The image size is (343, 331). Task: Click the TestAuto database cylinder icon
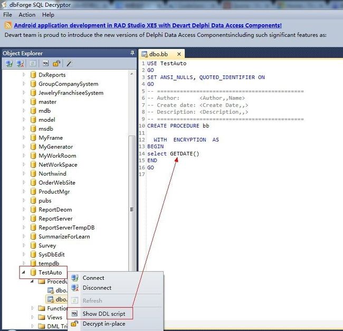pos(33,272)
